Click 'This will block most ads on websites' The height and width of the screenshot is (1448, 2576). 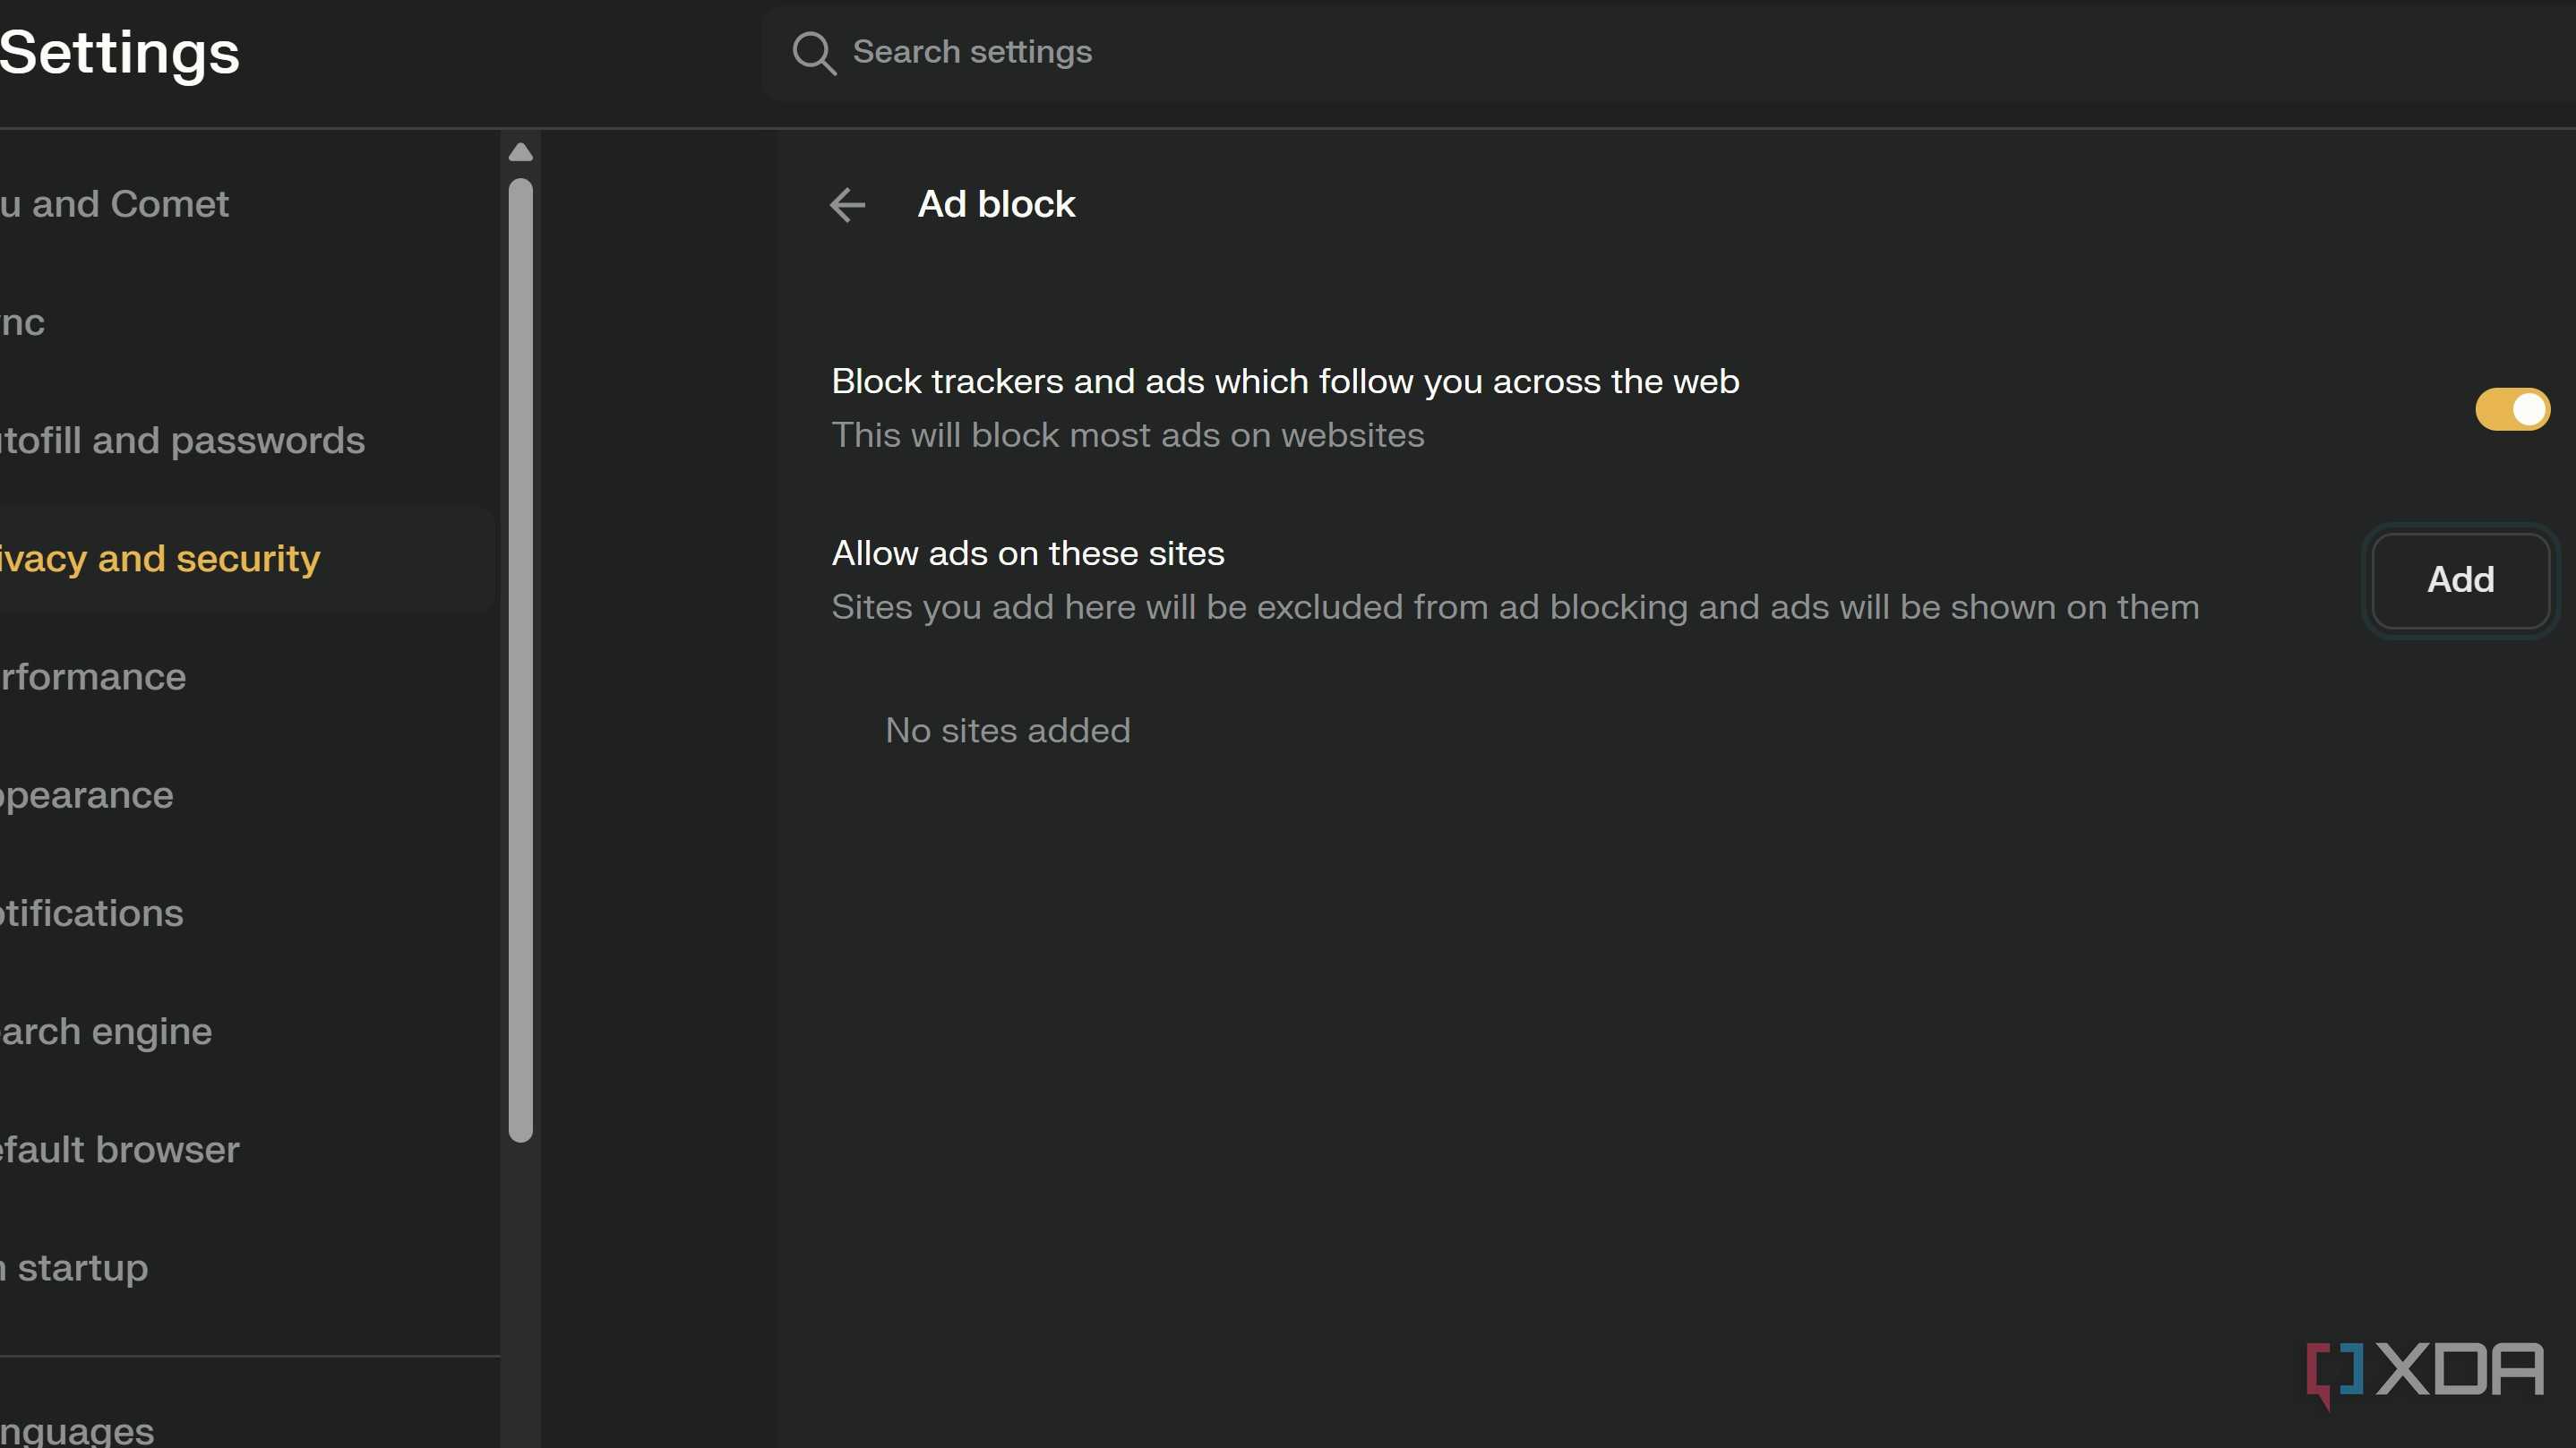tap(1127, 435)
